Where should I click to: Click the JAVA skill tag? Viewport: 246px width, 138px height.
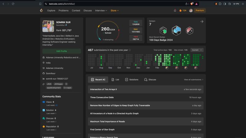[x=49, y=84]
